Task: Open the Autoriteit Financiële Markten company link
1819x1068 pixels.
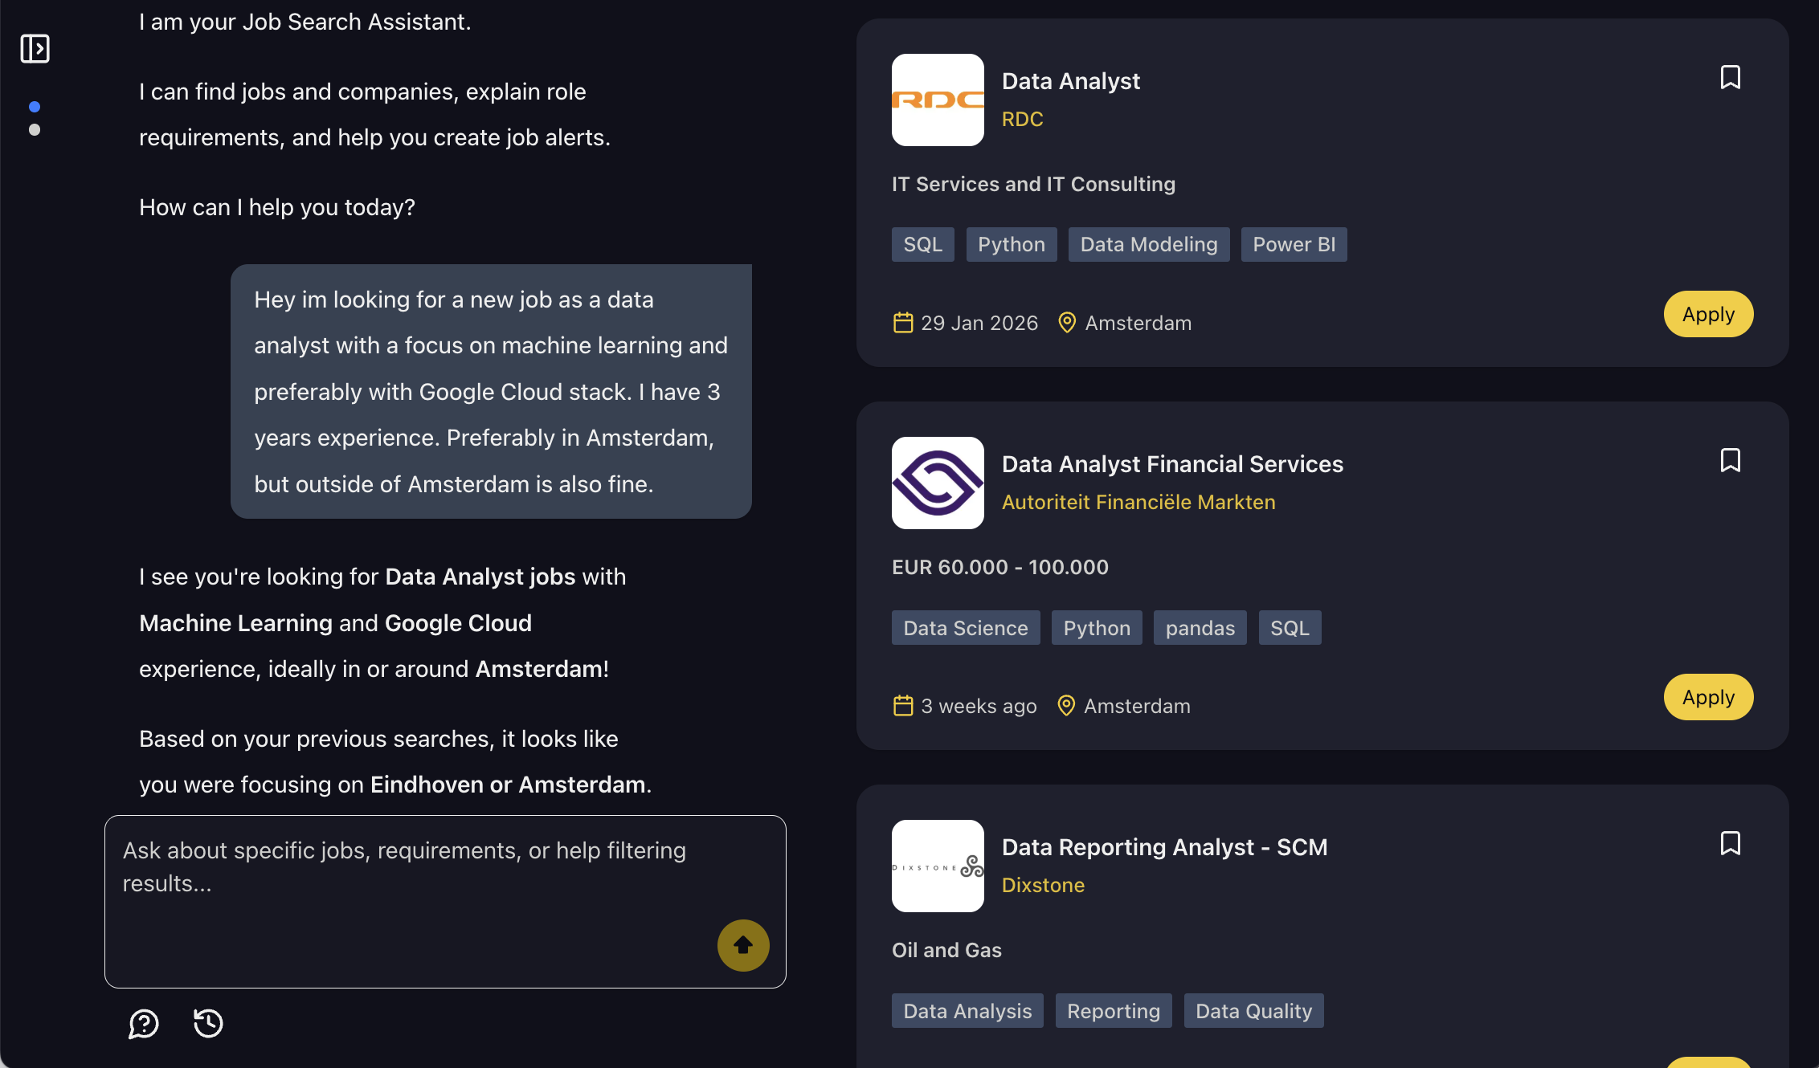Action: [x=1138, y=502]
